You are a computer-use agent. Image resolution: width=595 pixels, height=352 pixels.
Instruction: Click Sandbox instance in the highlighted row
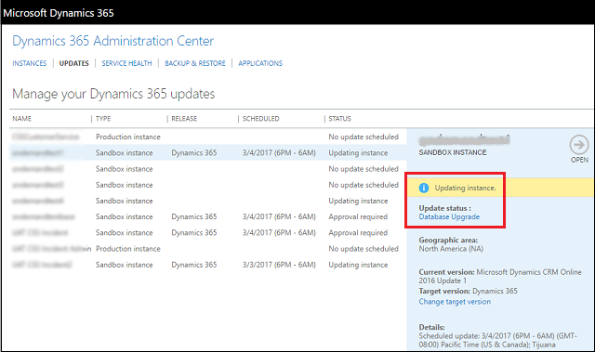point(124,152)
